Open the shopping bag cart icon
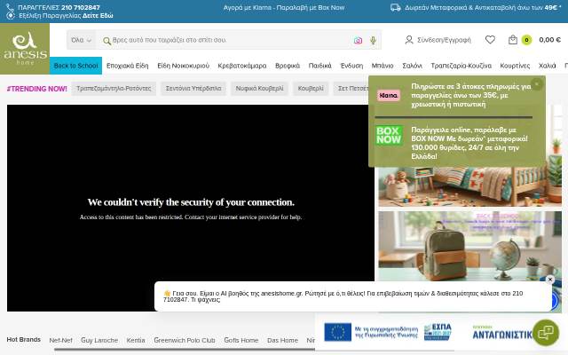 pyautogui.click(x=513, y=39)
